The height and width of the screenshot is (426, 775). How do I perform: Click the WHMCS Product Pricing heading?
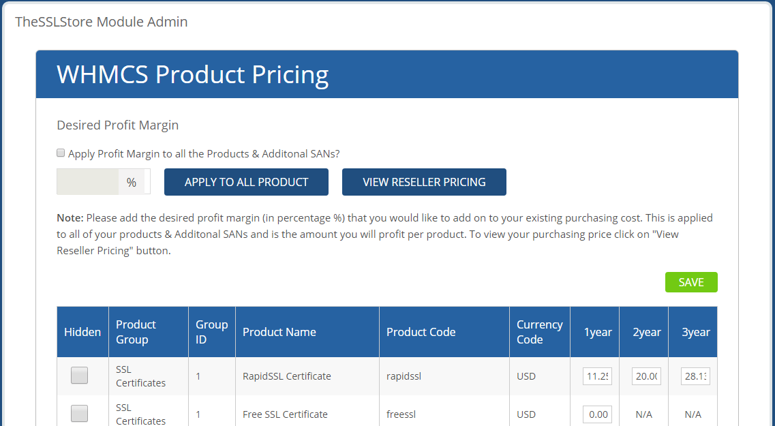pos(193,74)
